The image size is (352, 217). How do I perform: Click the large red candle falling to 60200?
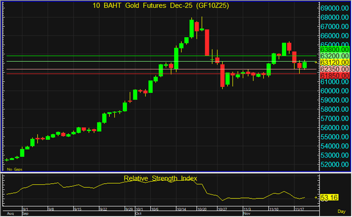click(x=223, y=75)
